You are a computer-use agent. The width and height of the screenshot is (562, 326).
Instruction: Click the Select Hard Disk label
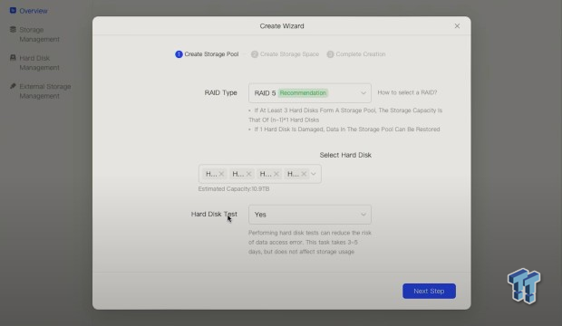[x=345, y=155]
